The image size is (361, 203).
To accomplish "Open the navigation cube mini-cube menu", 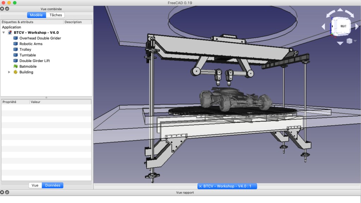I will tap(349, 41).
